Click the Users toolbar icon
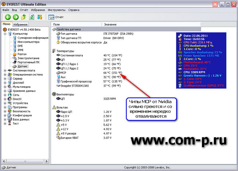238x171 pixels. 40,17
